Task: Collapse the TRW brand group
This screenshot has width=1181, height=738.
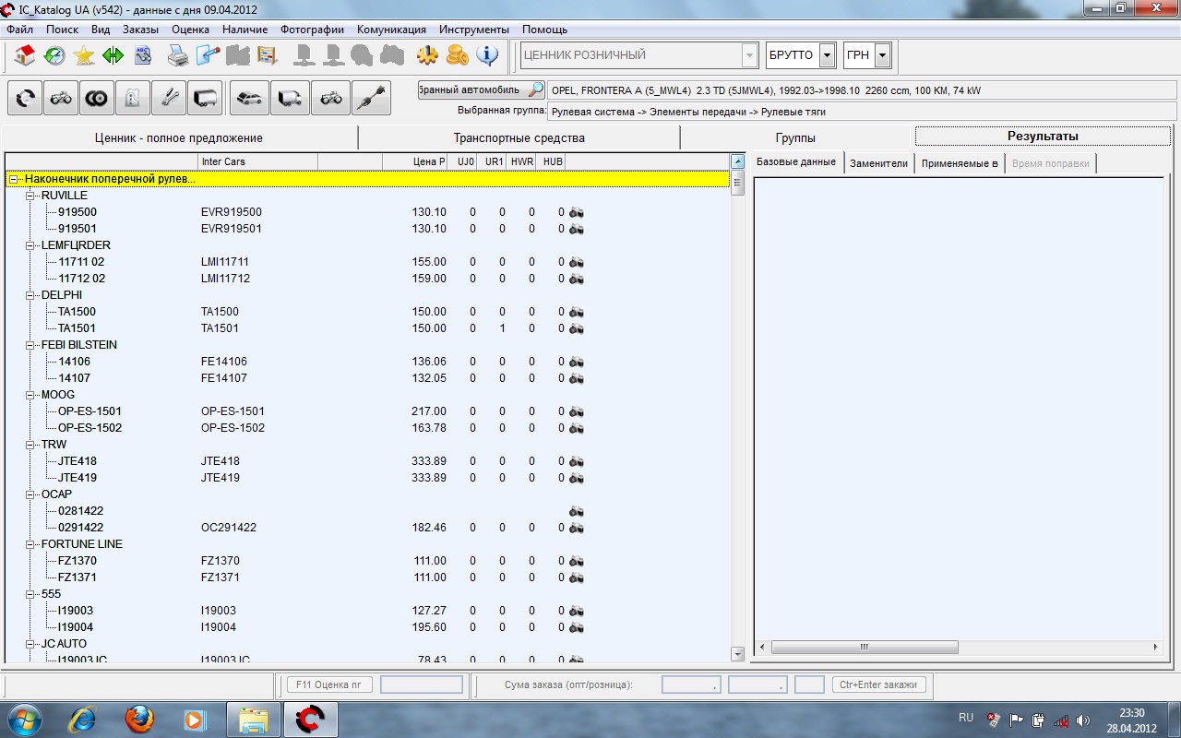Action: point(30,445)
